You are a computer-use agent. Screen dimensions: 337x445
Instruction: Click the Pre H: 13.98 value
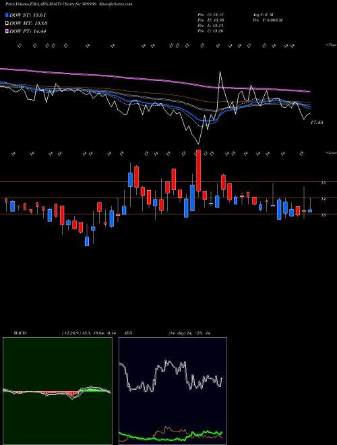211,20
